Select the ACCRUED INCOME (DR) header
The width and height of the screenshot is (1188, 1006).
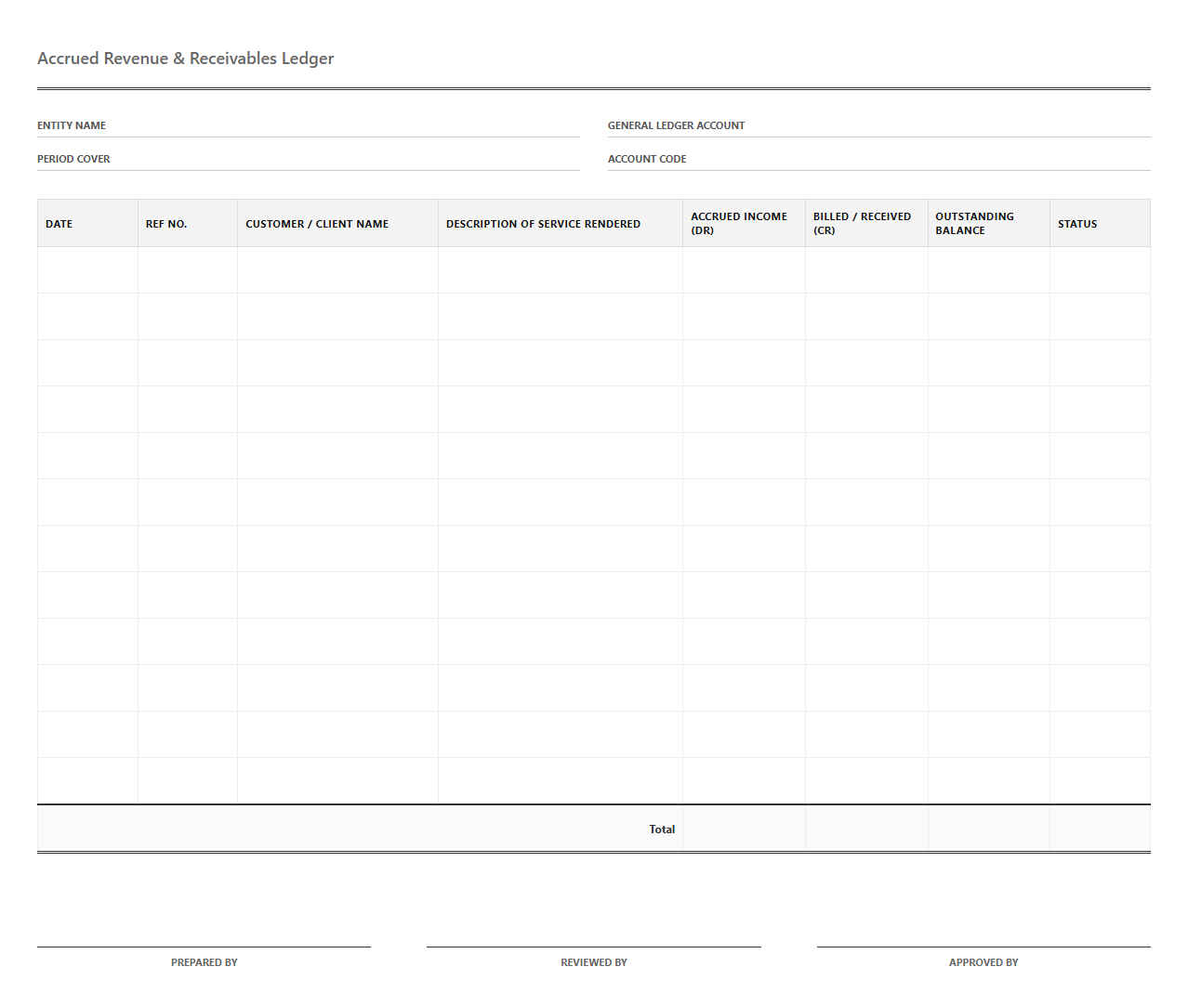point(744,224)
